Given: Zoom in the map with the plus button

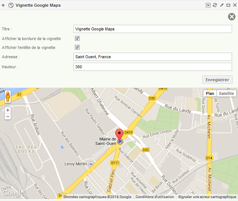Looking at the screenshot, I should (8, 110).
